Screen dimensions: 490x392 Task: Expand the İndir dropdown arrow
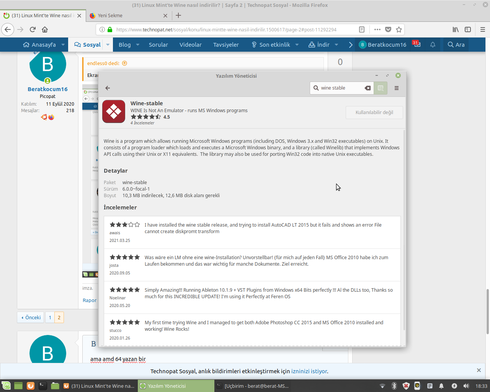[336, 45]
